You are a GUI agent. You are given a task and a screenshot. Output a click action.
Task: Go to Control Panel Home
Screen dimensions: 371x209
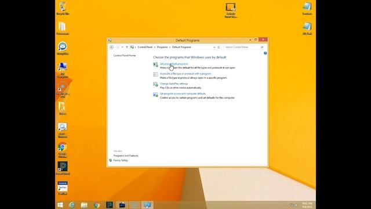click(125, 56)
